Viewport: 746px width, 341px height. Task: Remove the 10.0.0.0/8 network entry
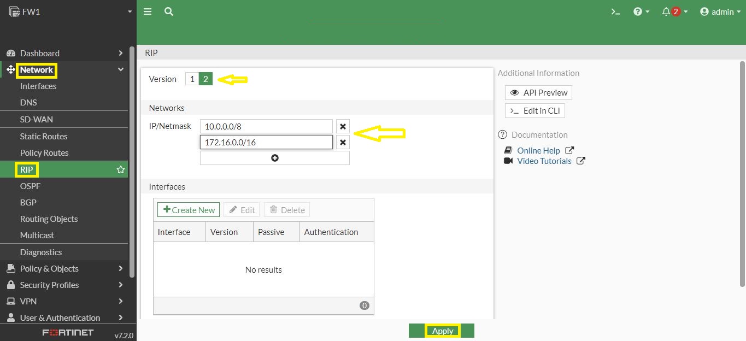point(343,126)
